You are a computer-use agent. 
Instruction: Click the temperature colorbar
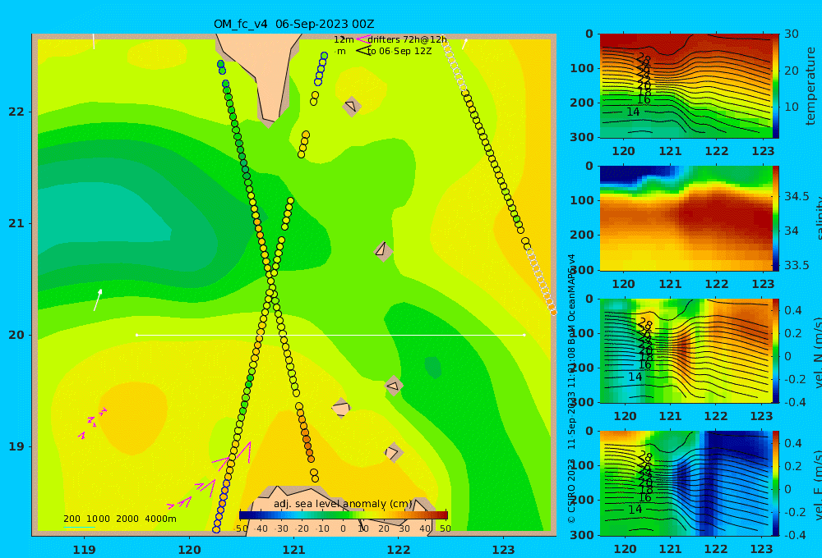point(776,86)
